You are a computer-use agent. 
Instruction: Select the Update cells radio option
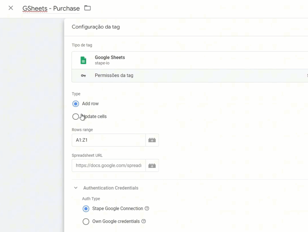click(75, 117)
